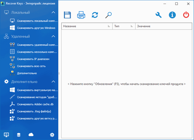Screen dimensions: 194x140
Task: Select Сканировать другую Windows
Action: 36,28
